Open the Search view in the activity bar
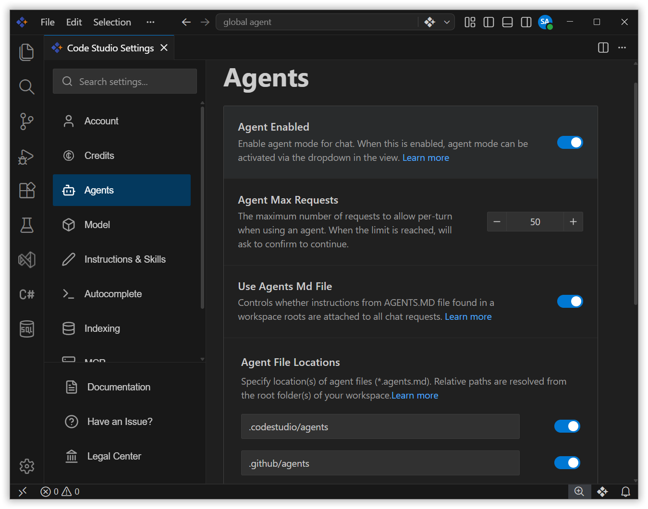Image resolution: width=648 pixels, height=509 pixels. (26, 87)
